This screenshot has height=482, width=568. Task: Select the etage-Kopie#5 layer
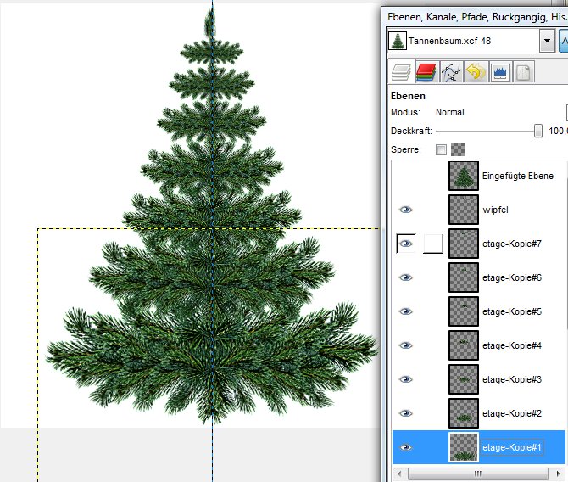[x=511, y=311]
